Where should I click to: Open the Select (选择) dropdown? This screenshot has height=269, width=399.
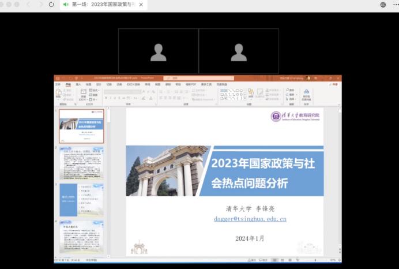point(291,99)
